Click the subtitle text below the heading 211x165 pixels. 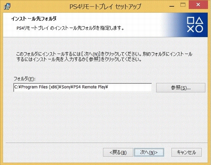point(70,28)
